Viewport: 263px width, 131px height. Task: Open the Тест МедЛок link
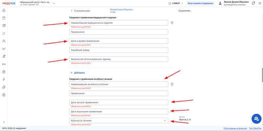point(255,128)
